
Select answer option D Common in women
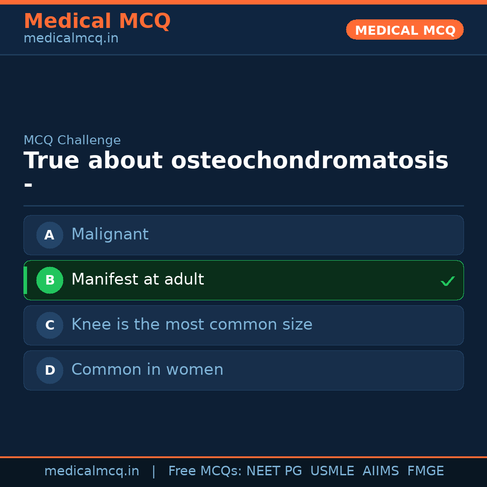point(243,370)
